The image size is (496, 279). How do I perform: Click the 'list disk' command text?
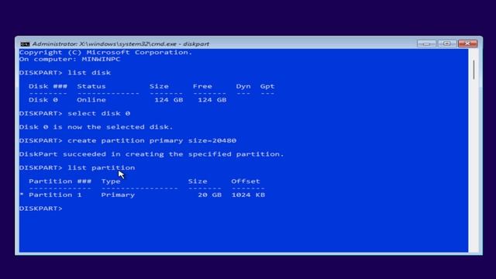tap(89, 73)
